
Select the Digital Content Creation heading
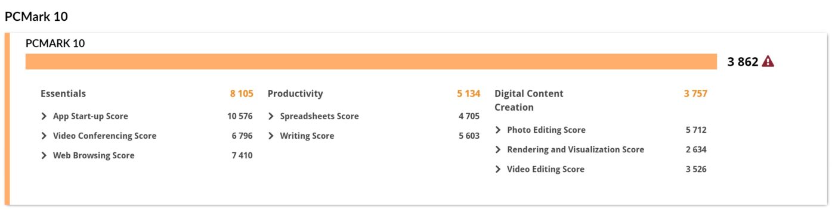click(x=529, y=101)
